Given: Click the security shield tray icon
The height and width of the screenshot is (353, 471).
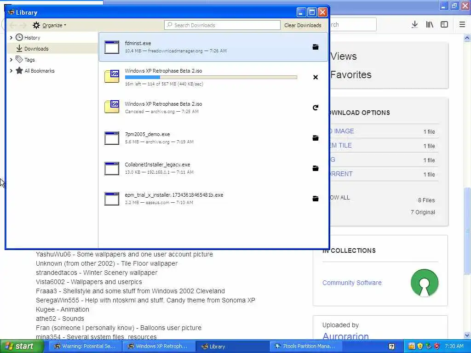Looking at the screenshot, I should [420, 347].
